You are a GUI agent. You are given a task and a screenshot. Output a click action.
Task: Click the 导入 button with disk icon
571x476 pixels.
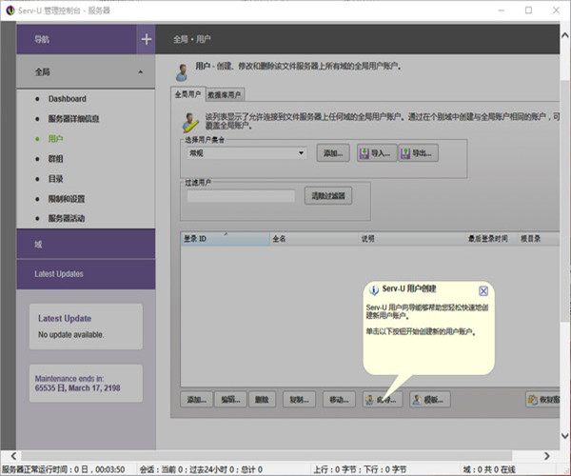pyautogui.click(x=375, y=152)
